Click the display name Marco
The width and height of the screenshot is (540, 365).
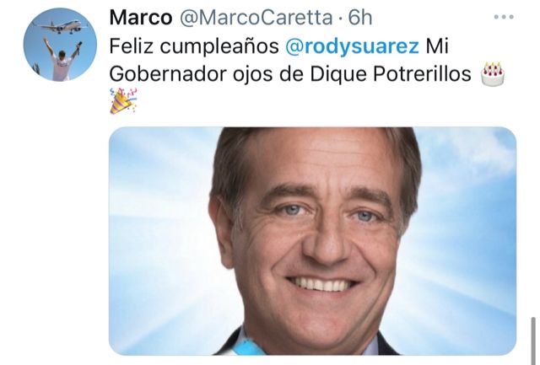[141, 18]
